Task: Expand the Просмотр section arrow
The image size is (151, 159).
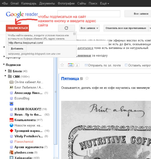Action: [4, 56]
